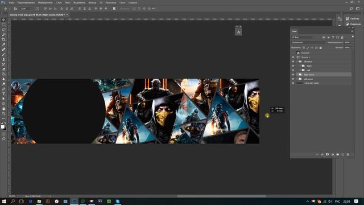This screenshot has width=364, height=205.
Task: Open the Свойства panel button
Action: (353, 19)
